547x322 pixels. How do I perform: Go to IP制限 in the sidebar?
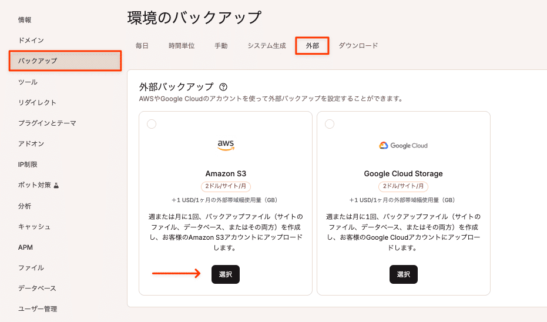coord(28,165)
